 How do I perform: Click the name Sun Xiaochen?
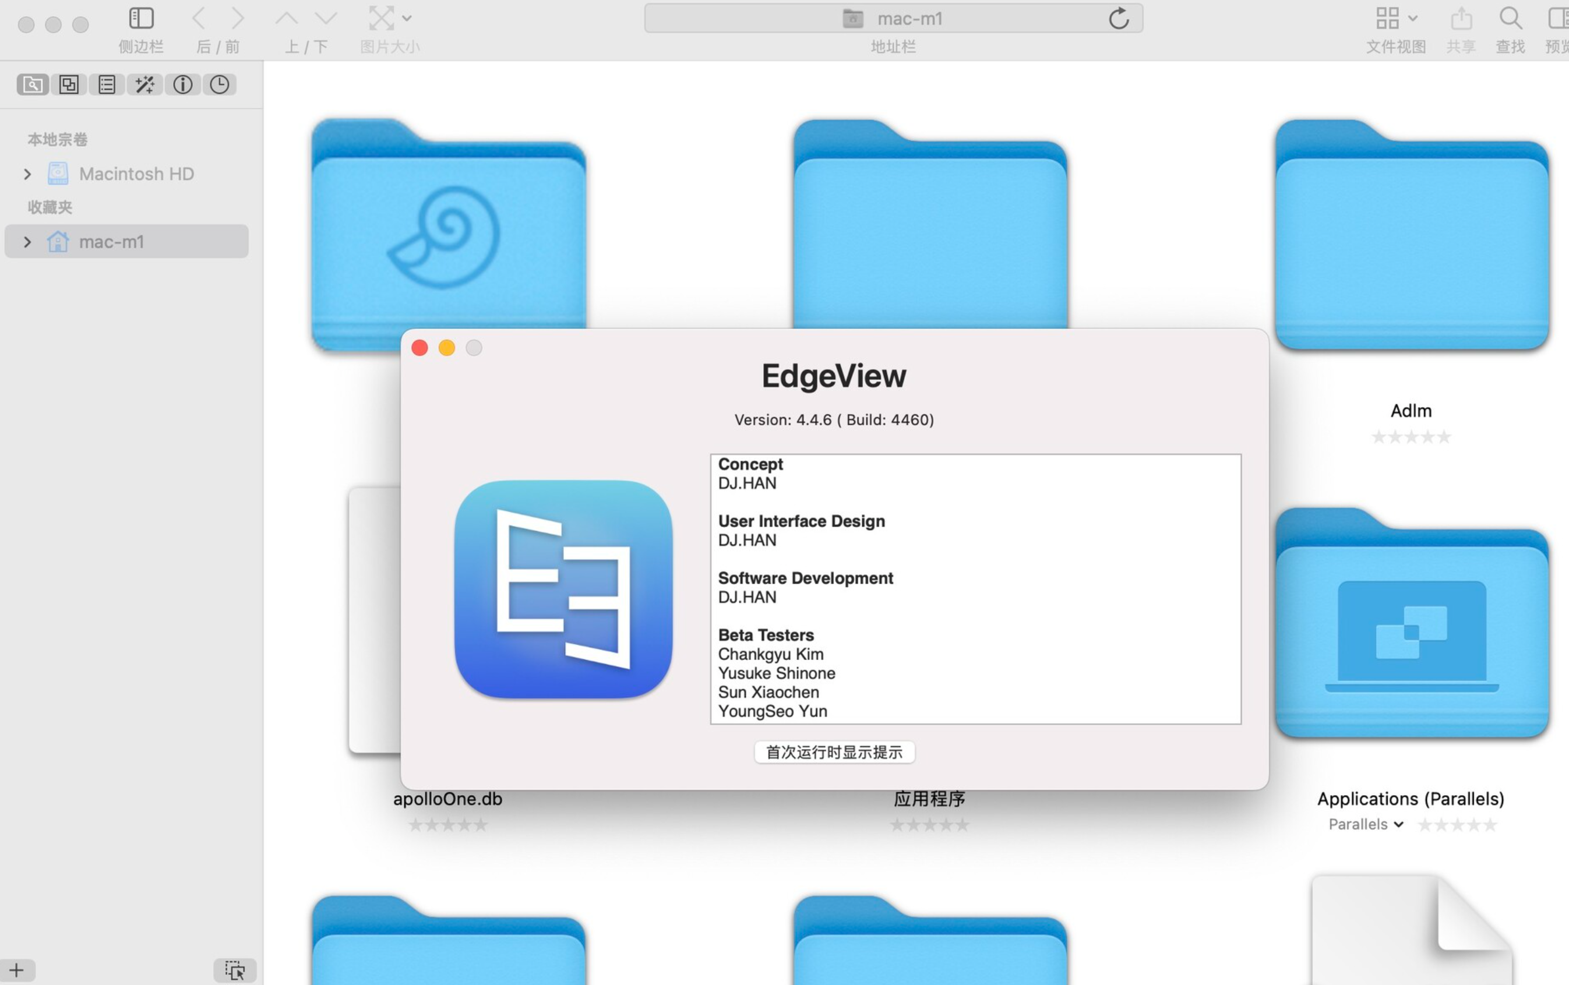pyautogui.click(x=769, y=692)
